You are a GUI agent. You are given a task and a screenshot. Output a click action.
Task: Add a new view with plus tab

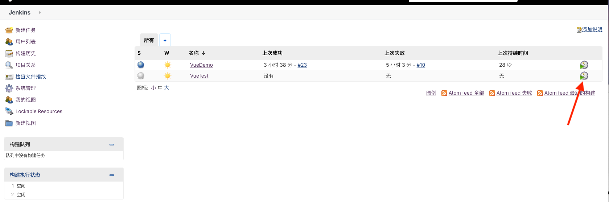pyautogui.click(x=165, y=40)
